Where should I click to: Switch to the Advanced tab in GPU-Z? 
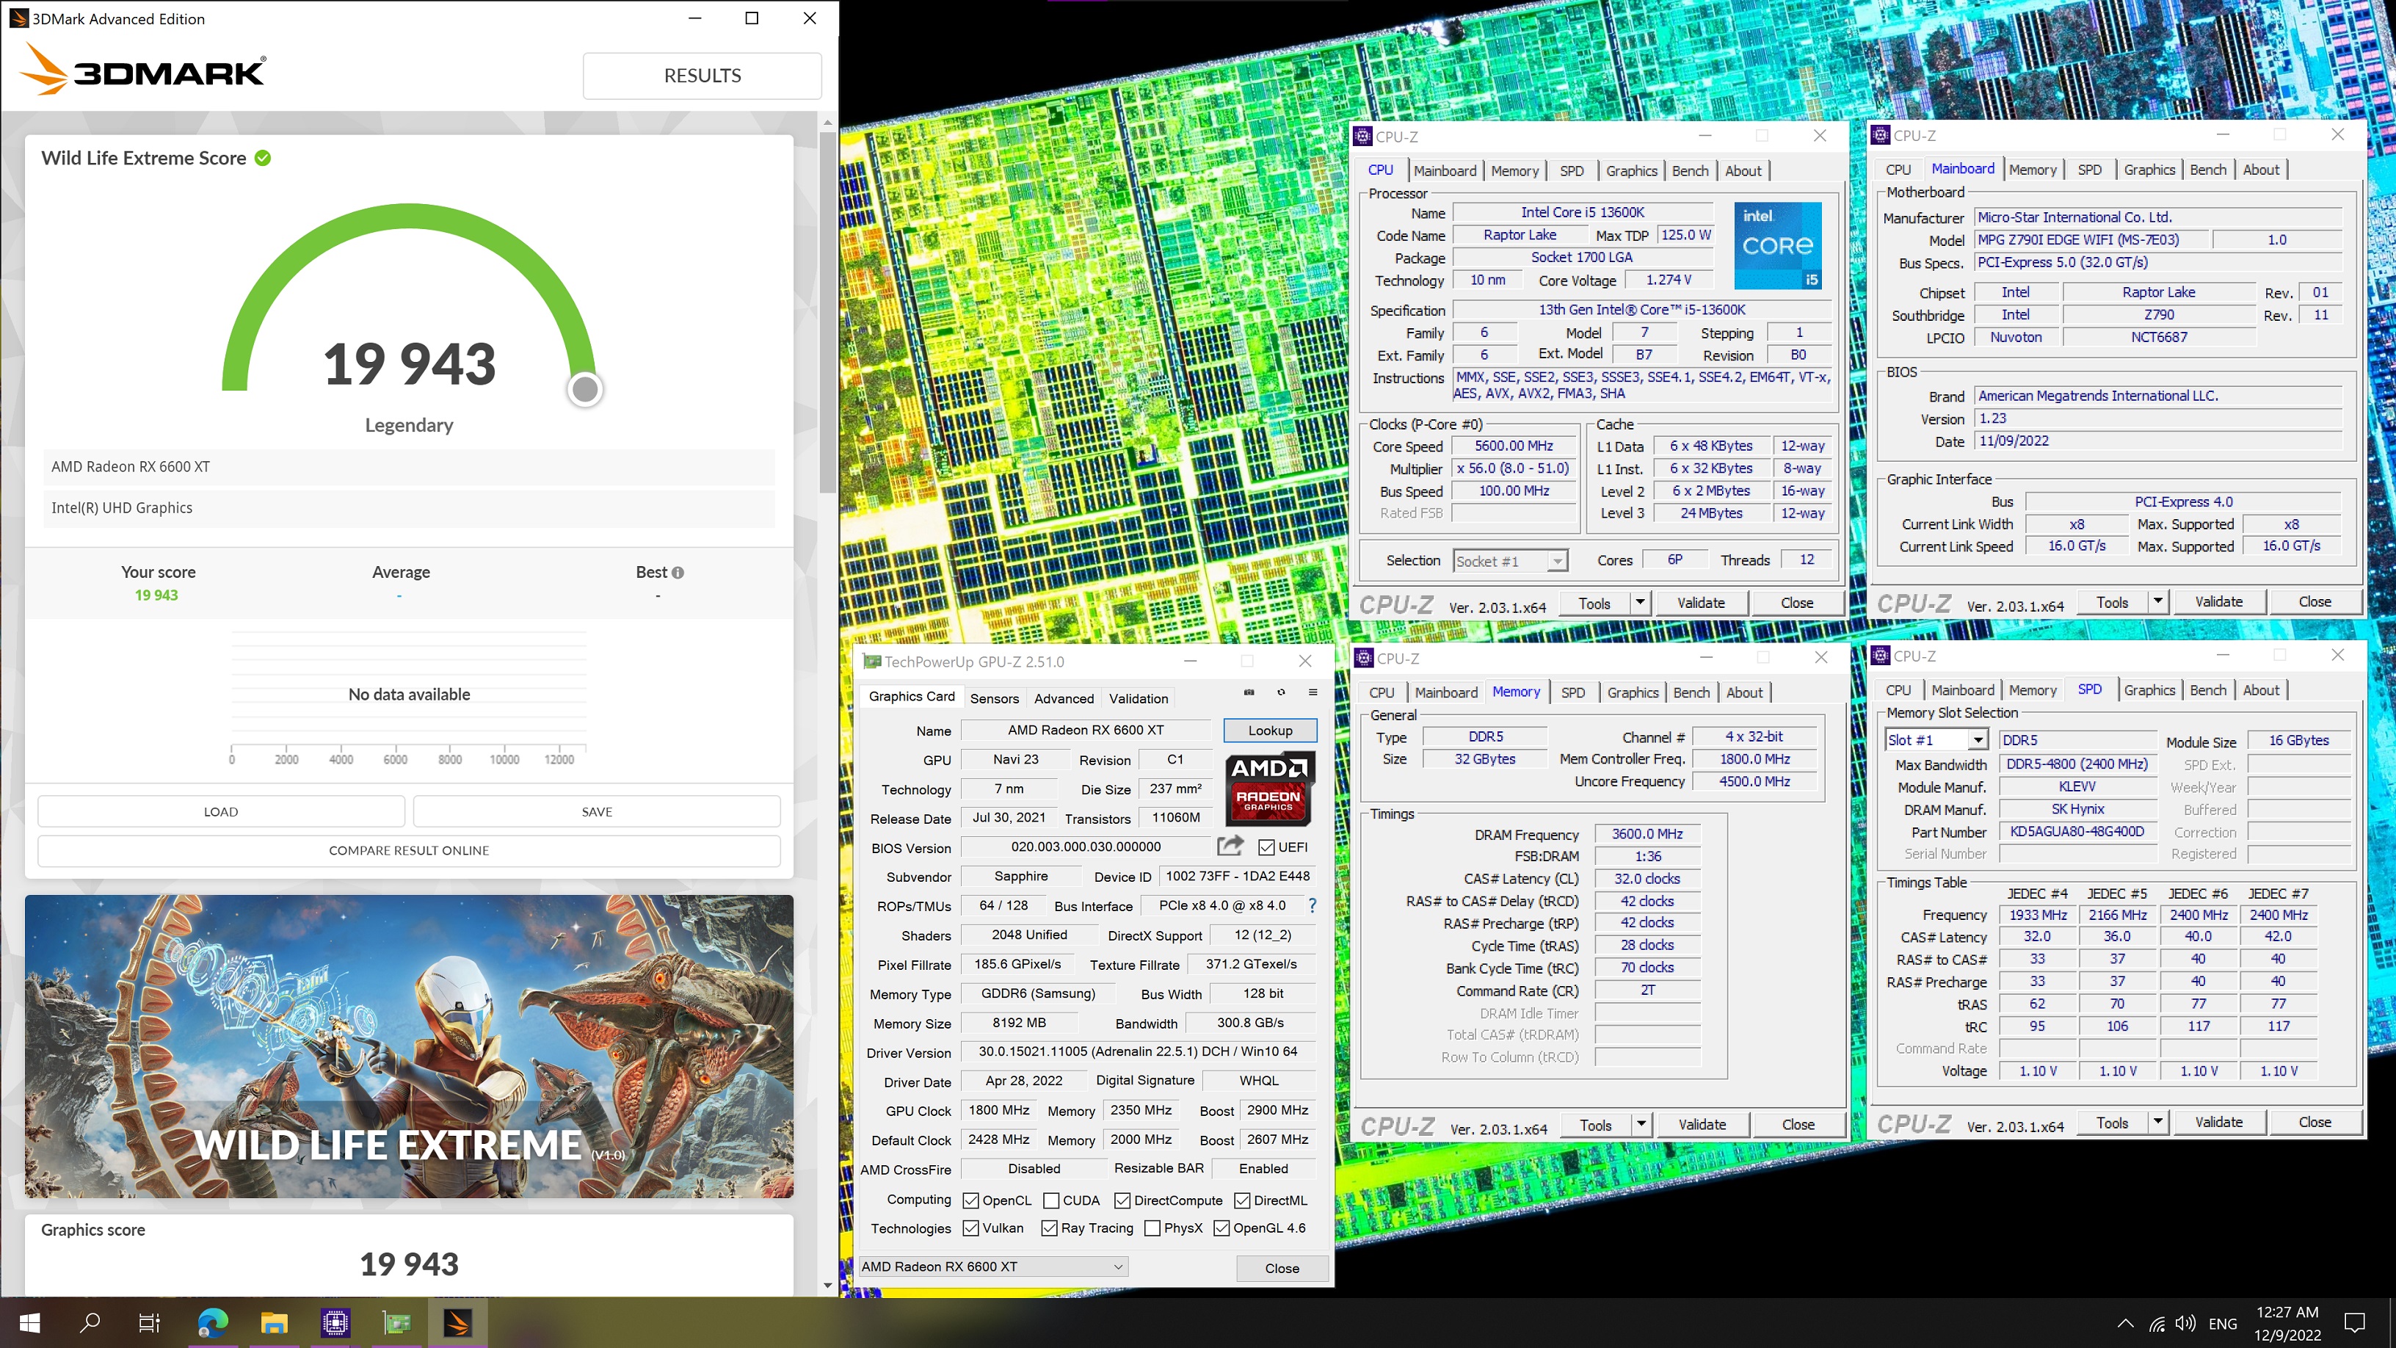pos(1063,697)
